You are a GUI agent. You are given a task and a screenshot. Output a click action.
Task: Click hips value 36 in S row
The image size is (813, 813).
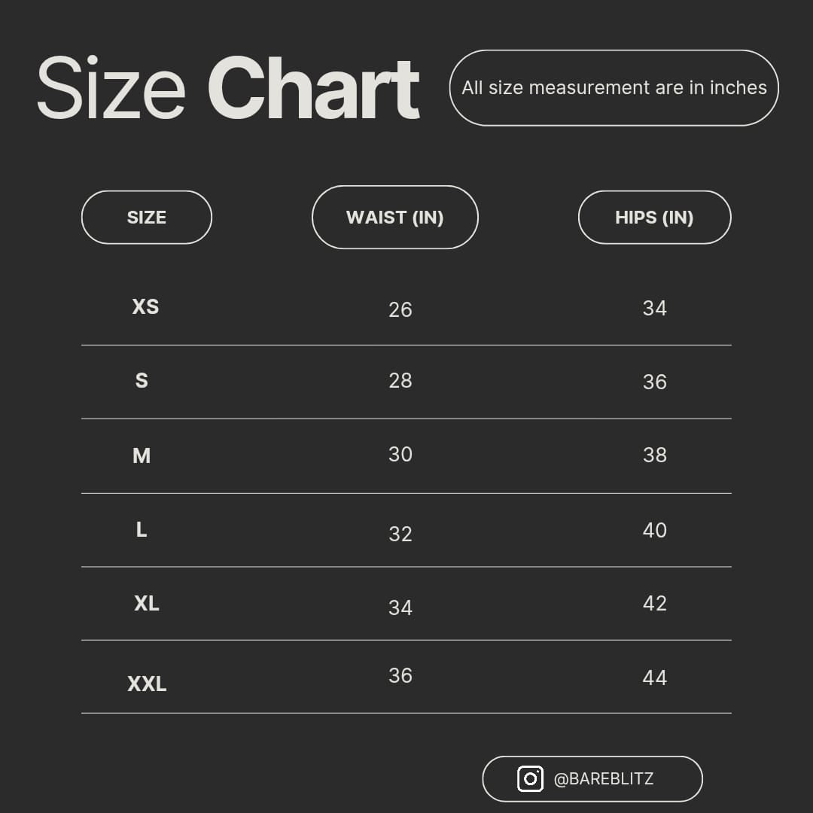pyautogui.click(x=654, y=382)
